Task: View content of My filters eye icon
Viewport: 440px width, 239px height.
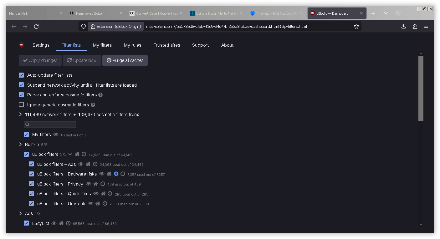Action: 56,135
